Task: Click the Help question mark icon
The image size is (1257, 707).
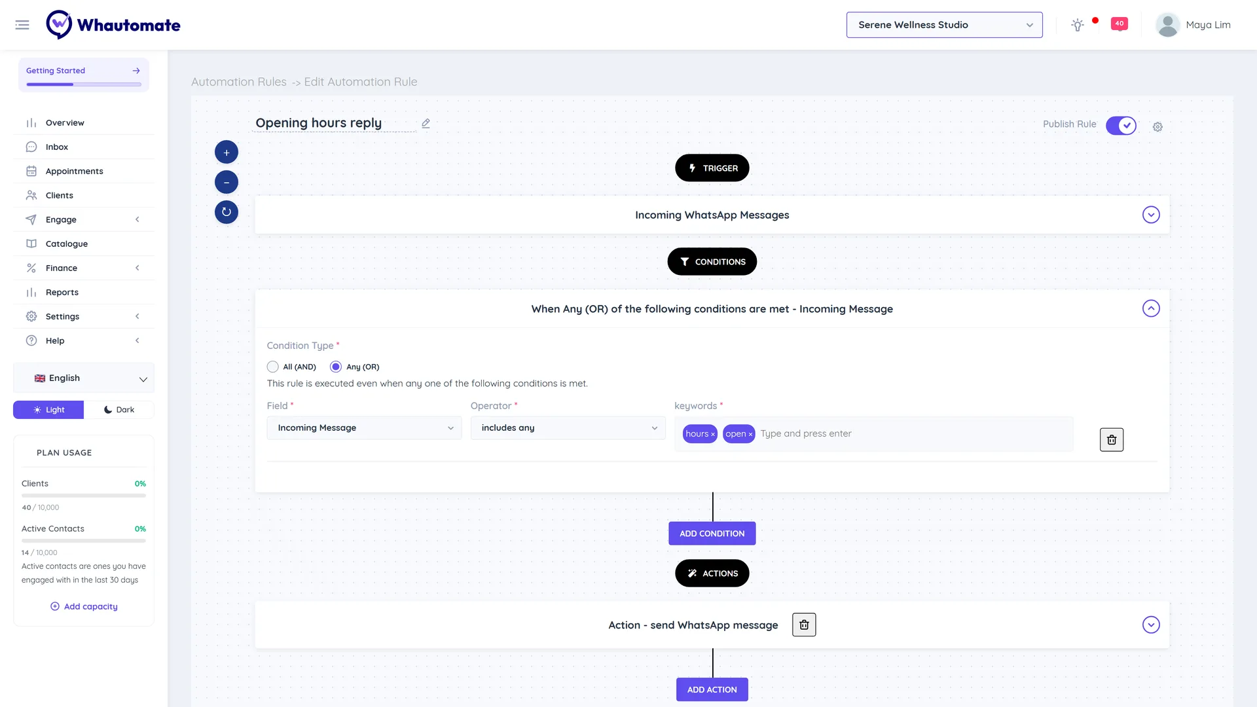Action: [31, 341]
